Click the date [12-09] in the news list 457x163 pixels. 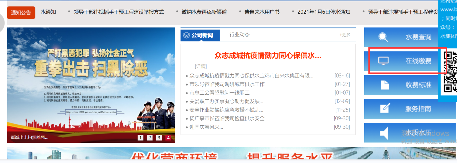pyautogui.click(x=342, y=101)
